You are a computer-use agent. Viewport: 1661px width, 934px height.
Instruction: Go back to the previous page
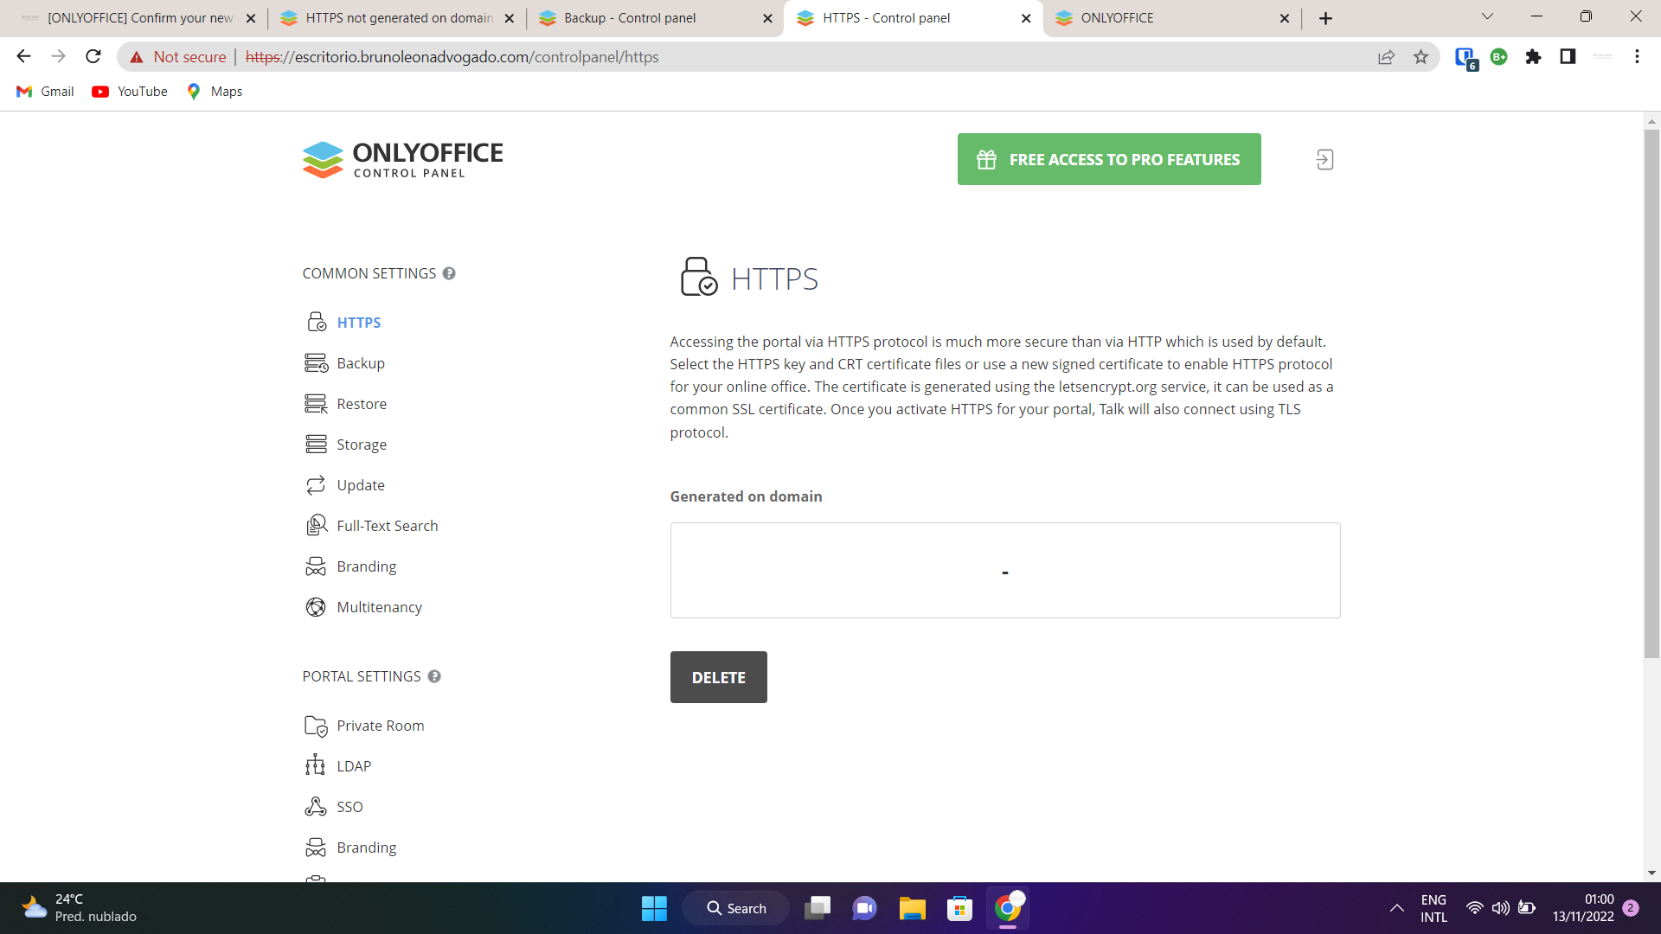[x=24, y=57]
